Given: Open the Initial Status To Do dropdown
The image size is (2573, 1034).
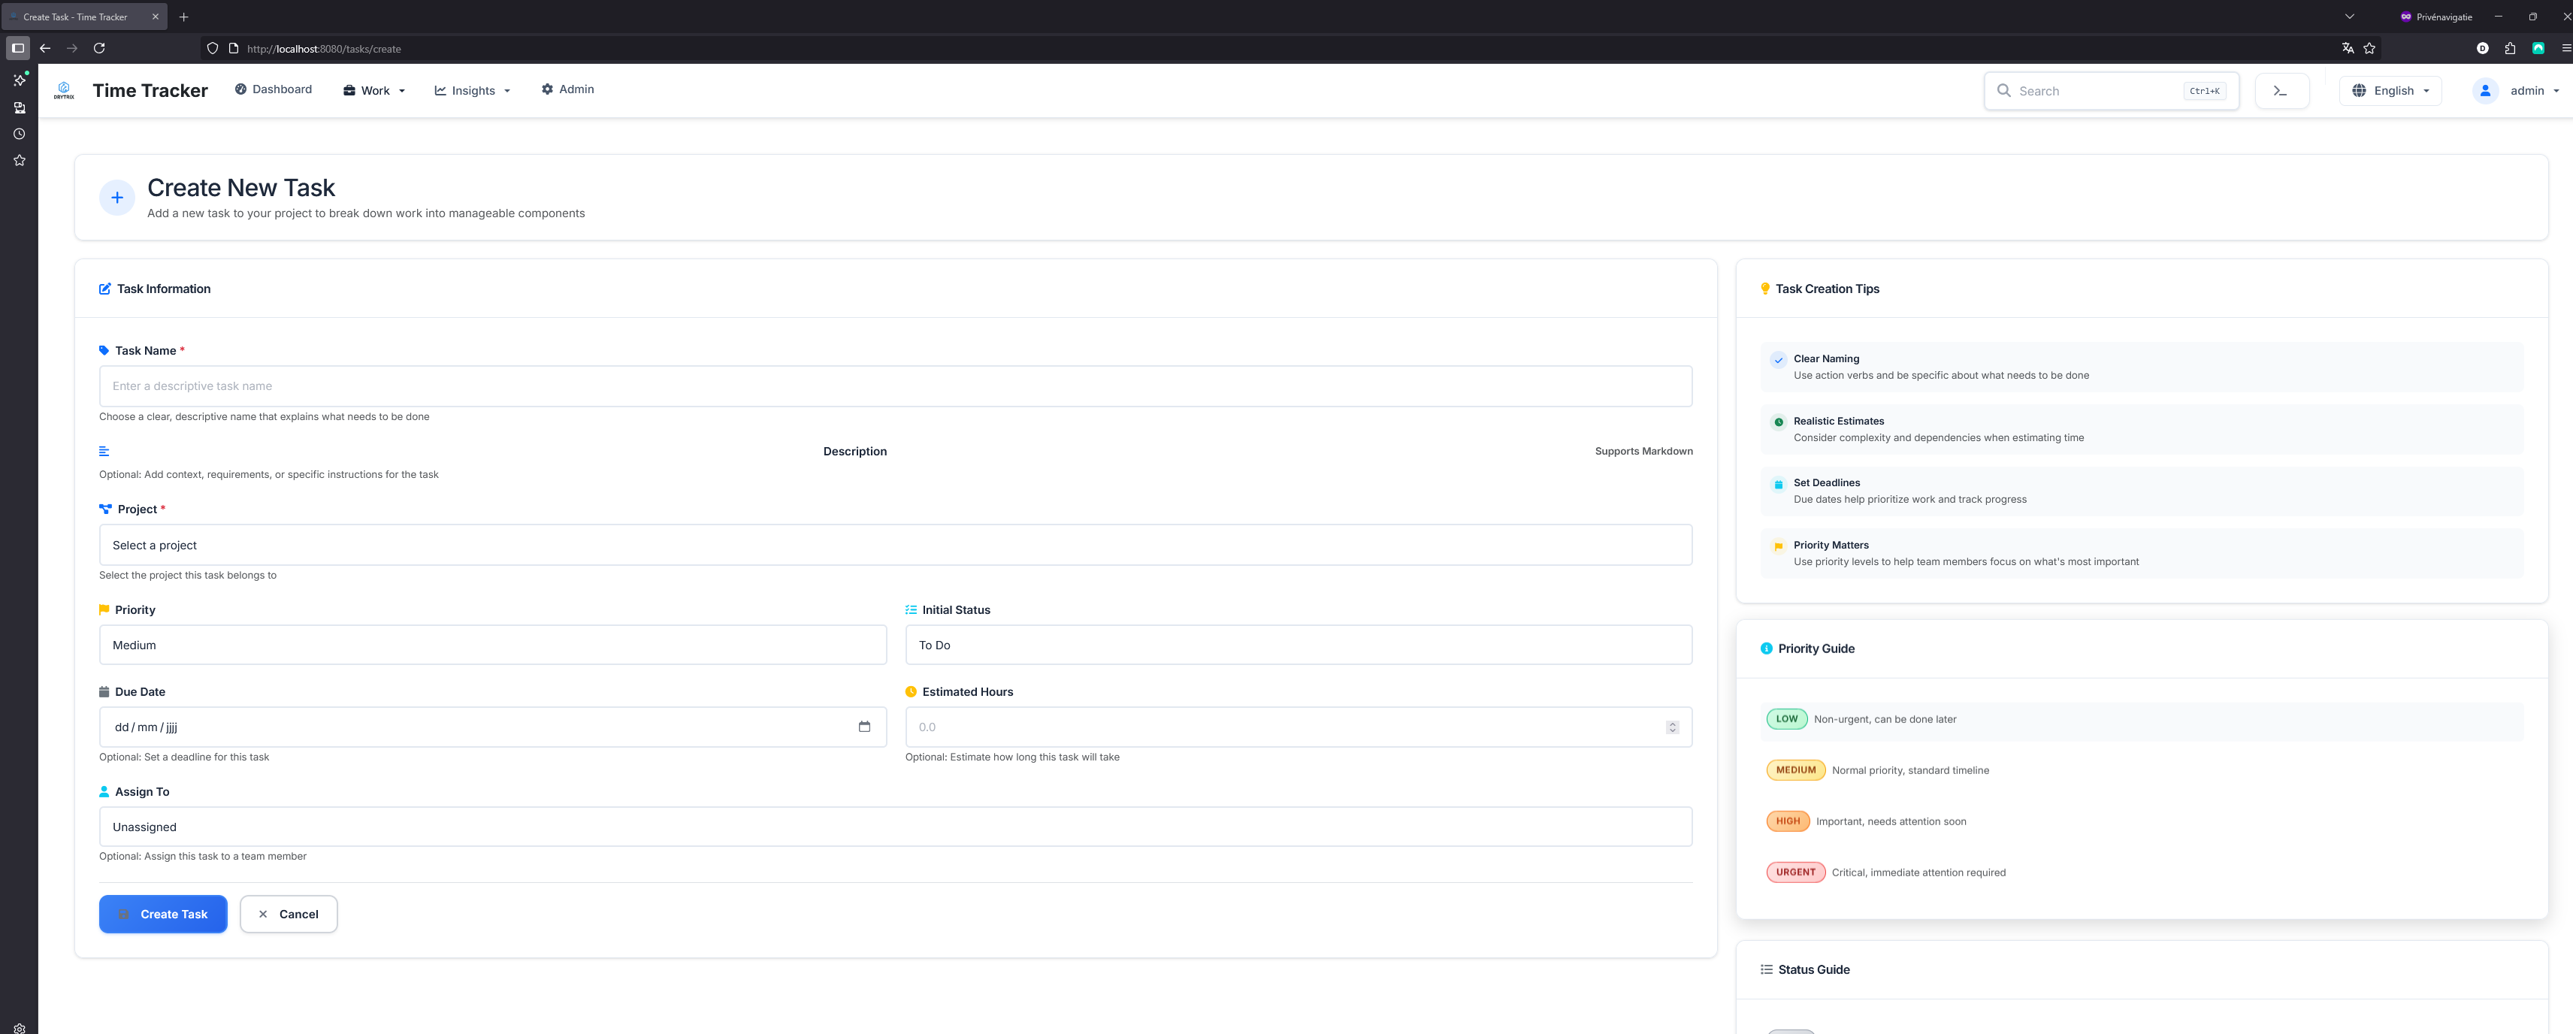Looking at the screenshot, I should 1298,645.
